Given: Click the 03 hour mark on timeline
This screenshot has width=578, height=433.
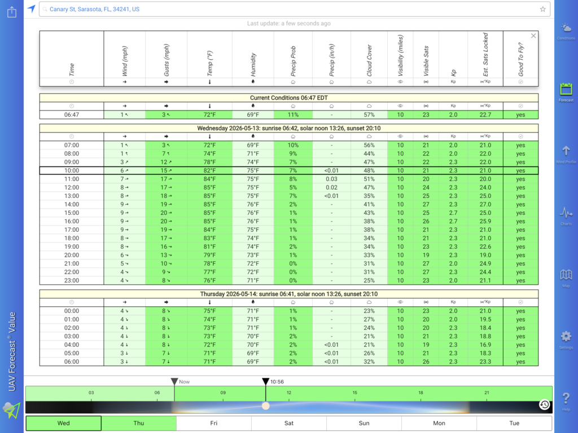Looking at the screenshot, I should click(91, 393).
